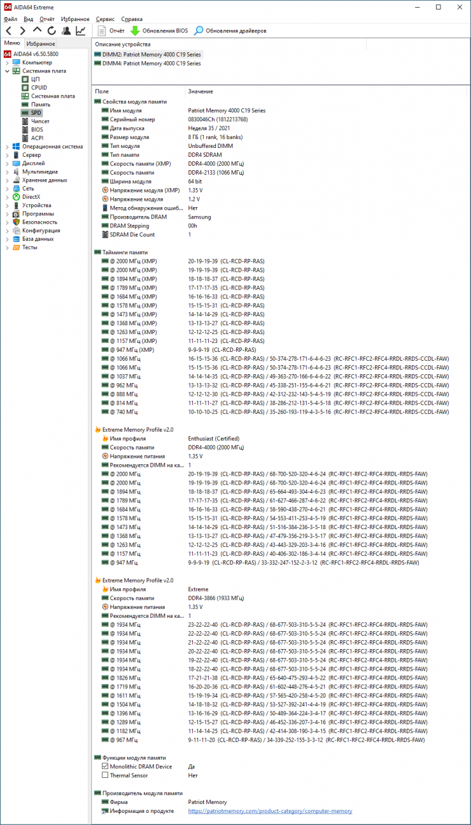Expand the Сеть tree node
Image resolution: width=471 pixels, height=825 pixels.
click(8, 189)
